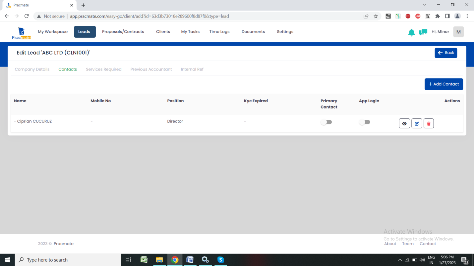Open the My Workspace menu
The image size is (474, 266).
pyautogui.click(x=53, y=32)
